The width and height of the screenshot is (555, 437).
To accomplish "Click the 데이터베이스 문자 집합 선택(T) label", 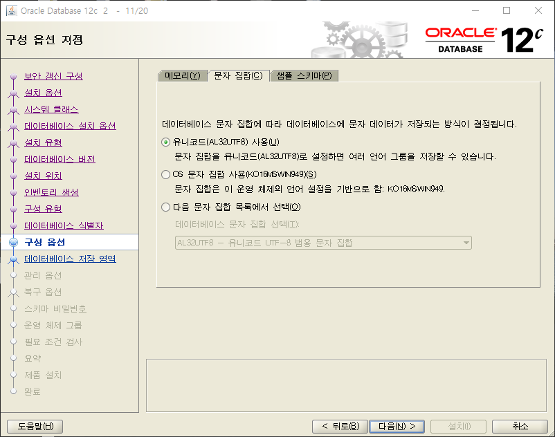I will tap(237, 225).
